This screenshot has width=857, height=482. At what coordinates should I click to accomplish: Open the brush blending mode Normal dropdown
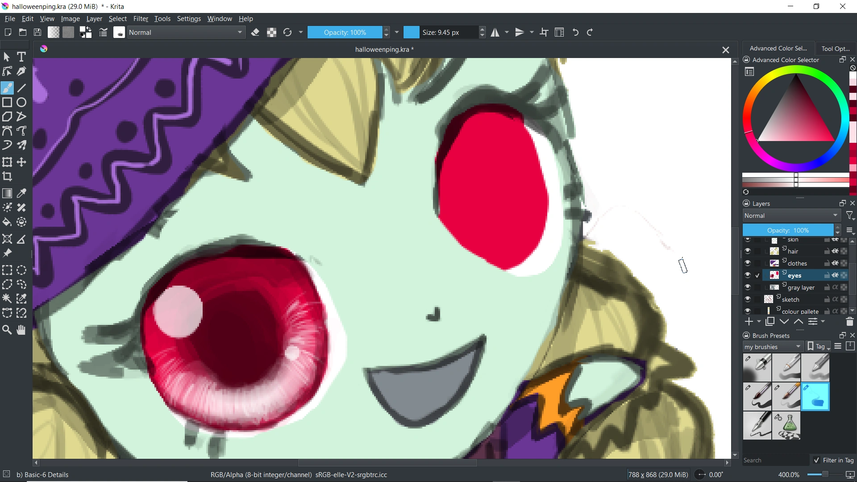(x=187, y=33)
